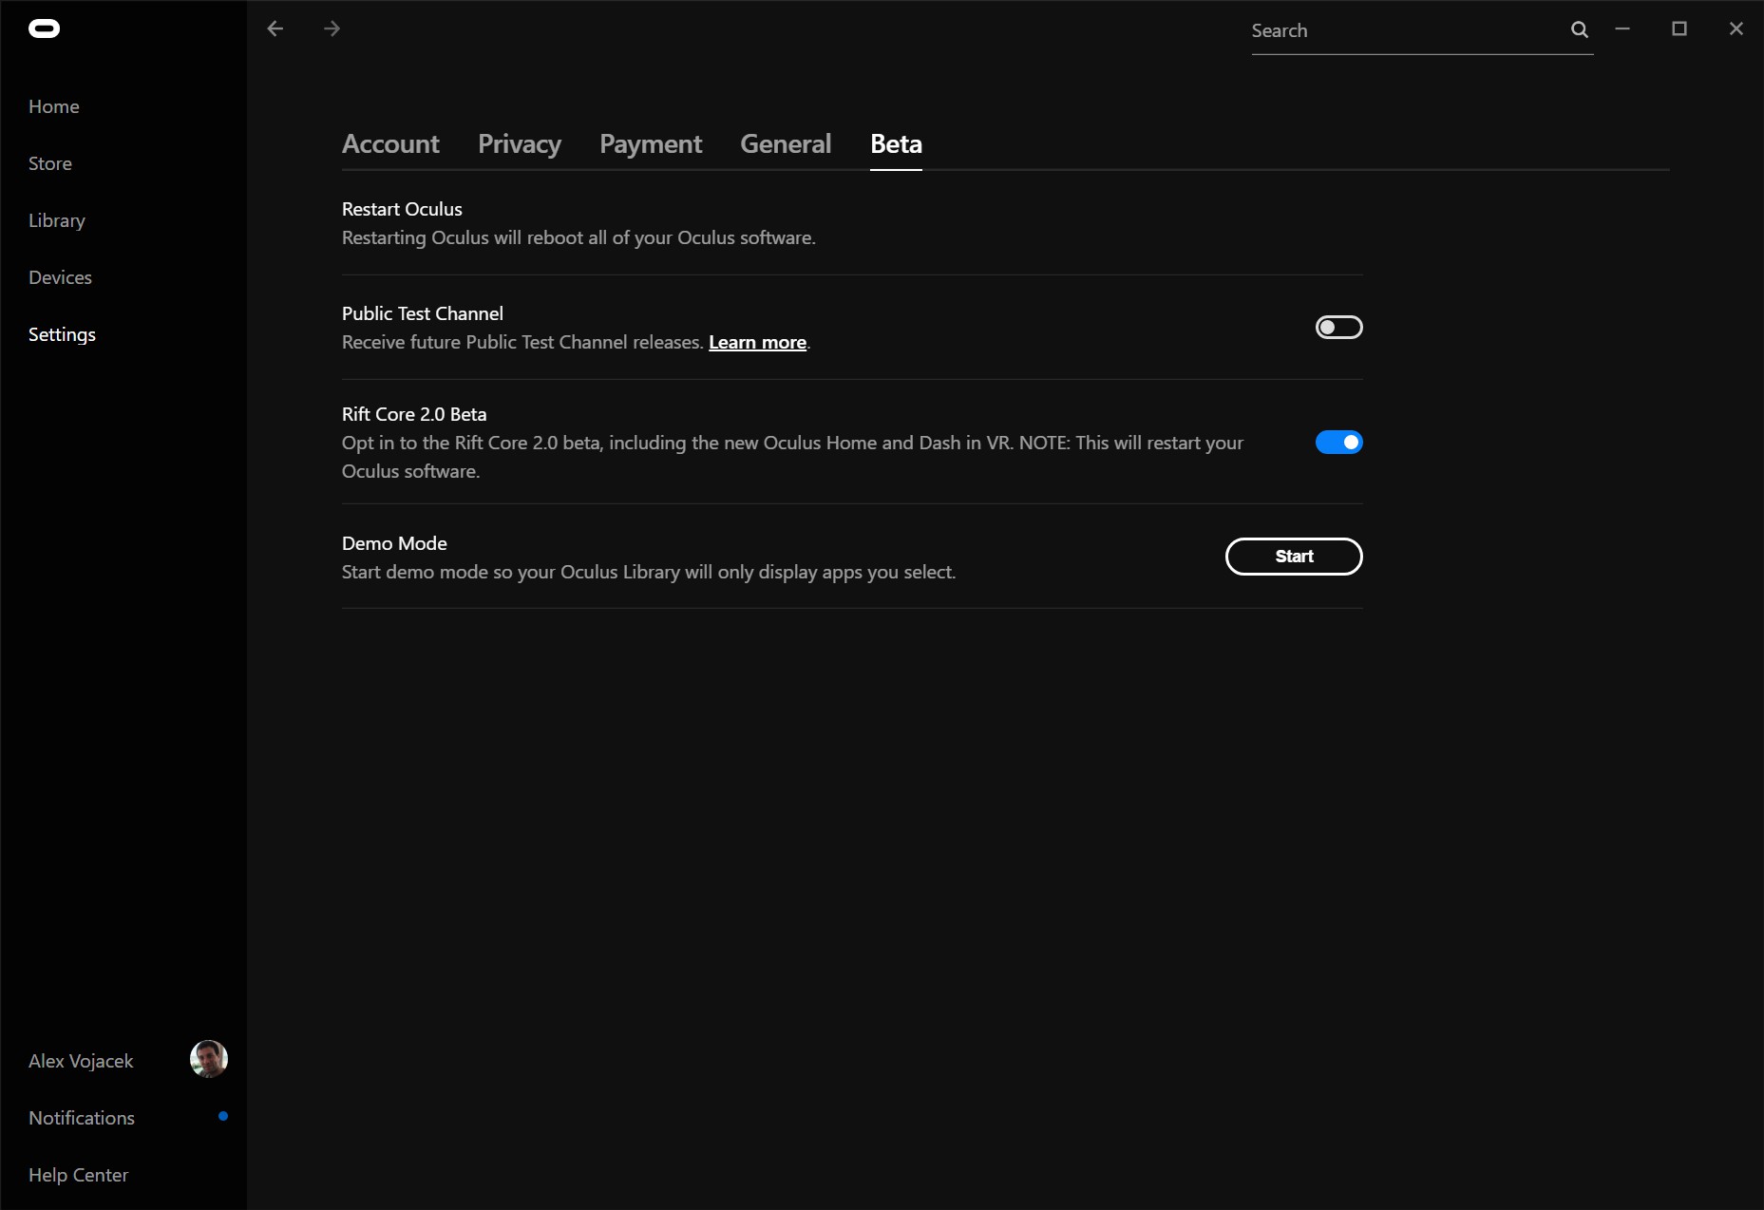1764x1210 pixels.
Task: Select the General tab
Action: coord(786,144)
